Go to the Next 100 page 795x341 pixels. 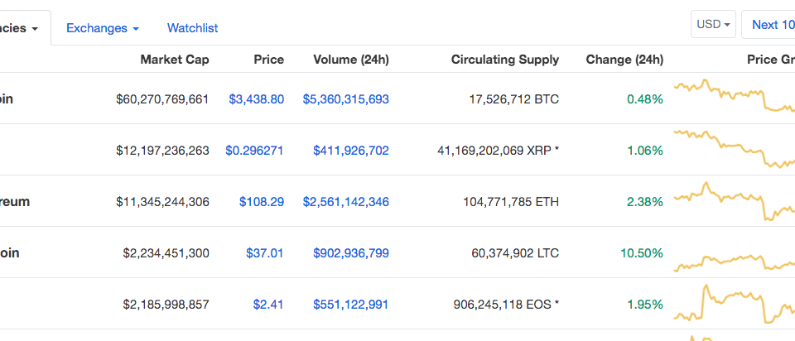coord(768,24)
